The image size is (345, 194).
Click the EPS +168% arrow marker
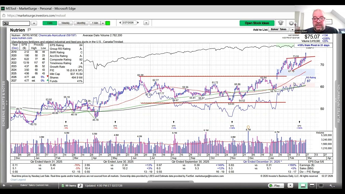click(299, 122)
